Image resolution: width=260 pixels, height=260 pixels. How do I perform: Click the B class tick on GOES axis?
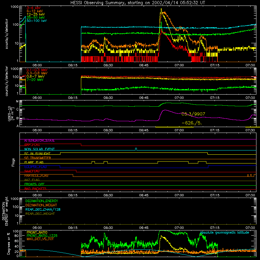click(x=18, y=118)
